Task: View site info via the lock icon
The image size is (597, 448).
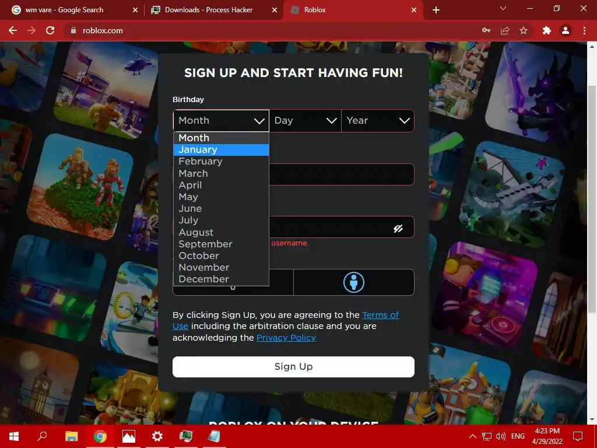Action: 73,30
